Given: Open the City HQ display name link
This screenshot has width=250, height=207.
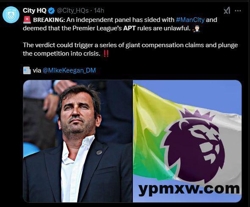Looking at the screenshot, I should point(35,11).
